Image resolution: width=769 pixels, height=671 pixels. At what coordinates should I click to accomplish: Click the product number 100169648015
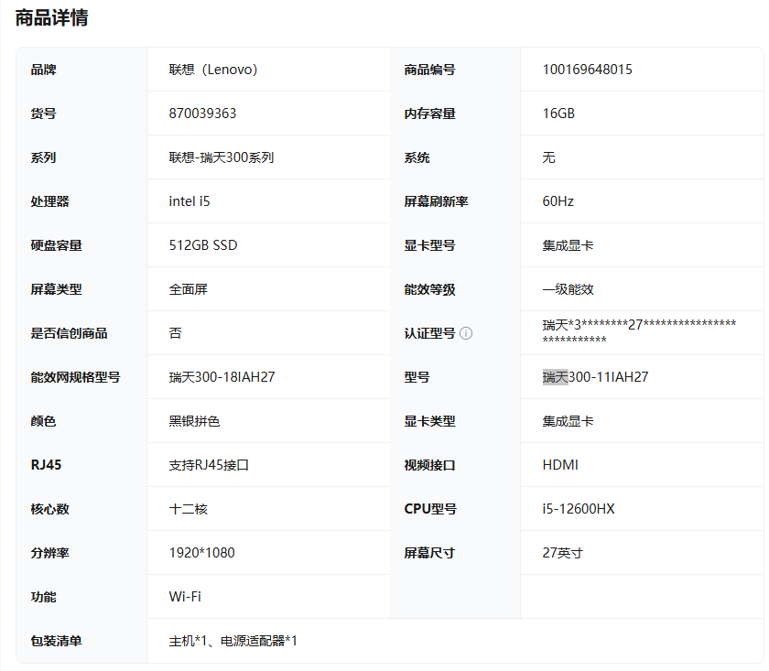[x=587, y=70]
